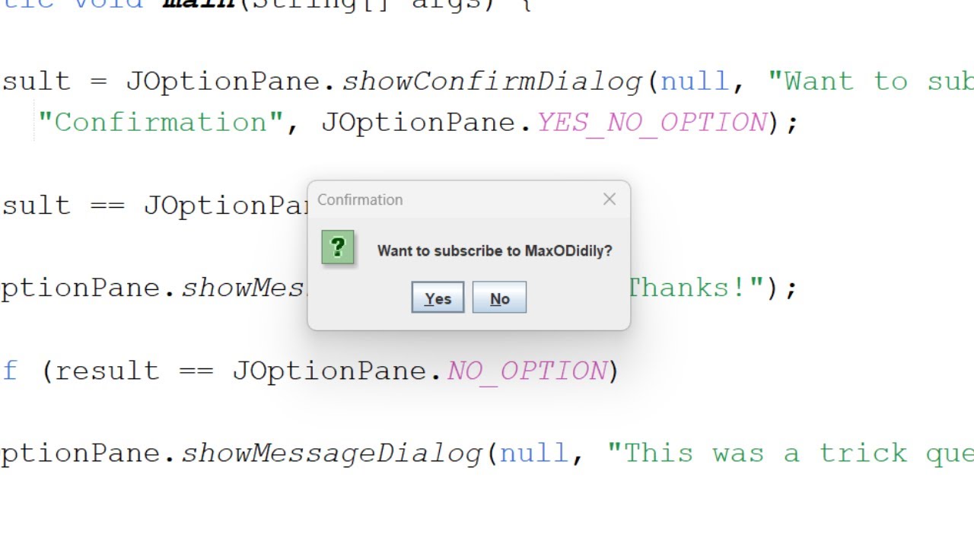Click the No button in Confirmation dialog
974x548 pixels.
pyautogui.click(x=499, y=298)
